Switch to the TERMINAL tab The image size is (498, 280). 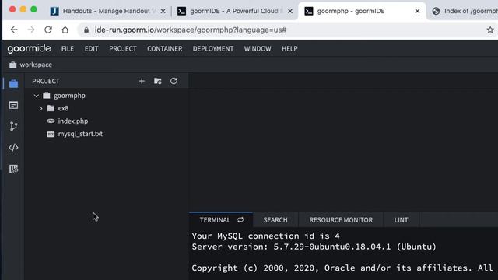(215, 219)
